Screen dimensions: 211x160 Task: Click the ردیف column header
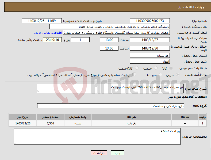click(x=202, y=117)
